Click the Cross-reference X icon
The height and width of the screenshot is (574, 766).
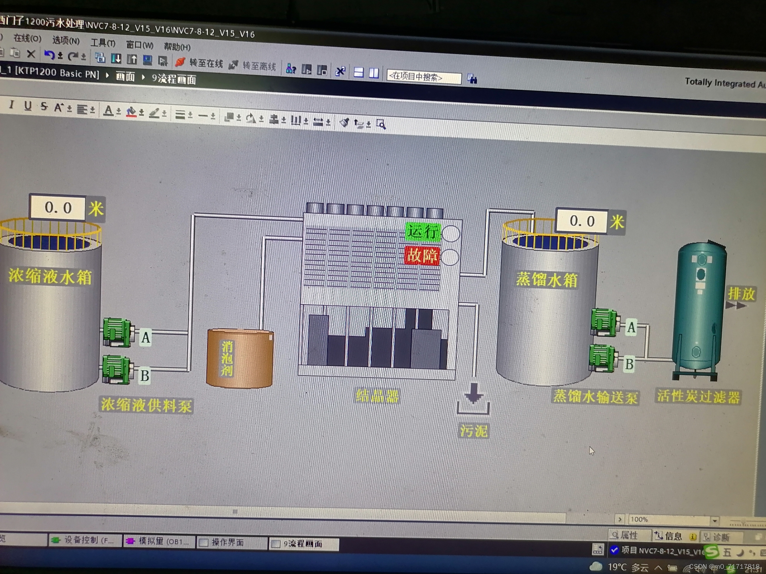(x=340, y=71)
